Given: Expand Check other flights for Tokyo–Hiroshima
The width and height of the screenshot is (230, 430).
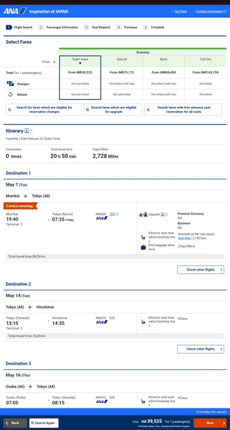Looking at the screenshot, I should (200, 349).
